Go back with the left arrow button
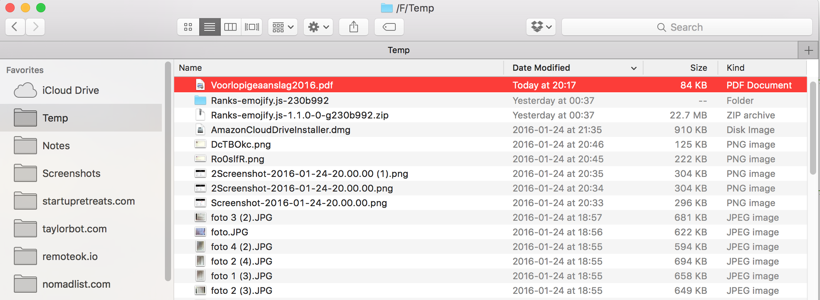Viewport: 820px width, 300px height. pyautogui.click(x=15, y=27)
